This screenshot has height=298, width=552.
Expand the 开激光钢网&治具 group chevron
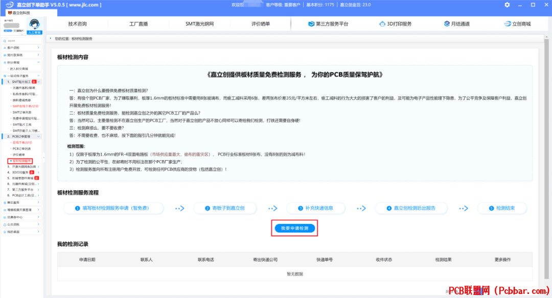(38, 166)
